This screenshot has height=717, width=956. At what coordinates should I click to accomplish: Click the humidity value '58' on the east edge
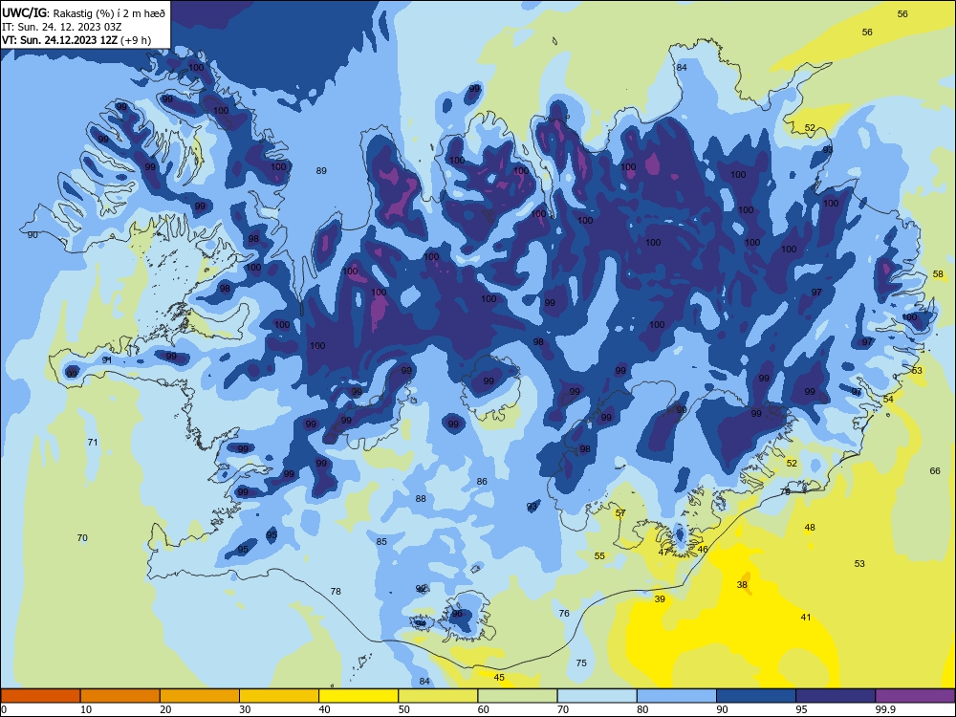938,274
